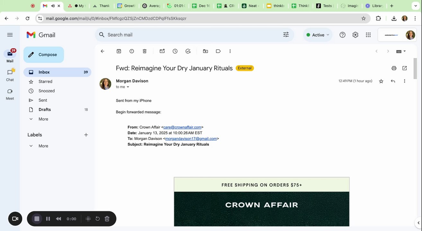
Task: Open the Starred folder
Action: coord(57,81)
